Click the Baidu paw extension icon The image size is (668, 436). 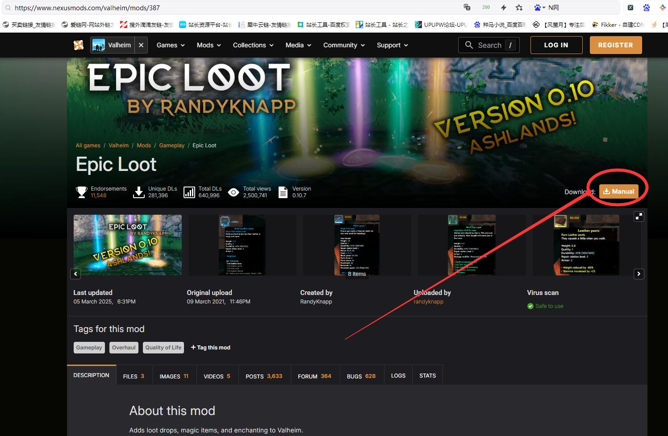pyautogui.click(x=646, y=8)
